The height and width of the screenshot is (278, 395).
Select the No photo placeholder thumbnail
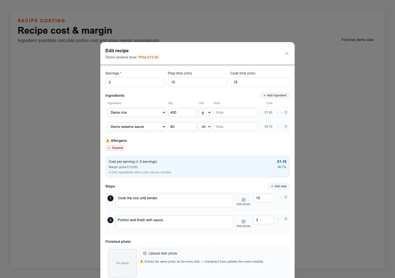tap(123, 263)
